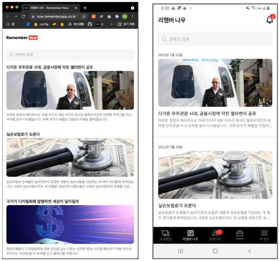Bookmark the page with the star icon
Screen dimensions: 279x261
[x=84, y=16]
